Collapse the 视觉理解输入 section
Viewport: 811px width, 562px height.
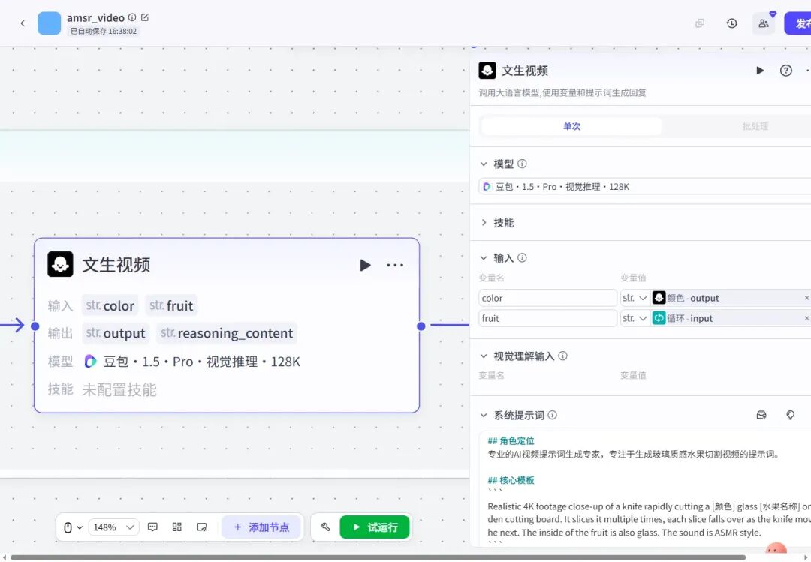coord(484,356)
